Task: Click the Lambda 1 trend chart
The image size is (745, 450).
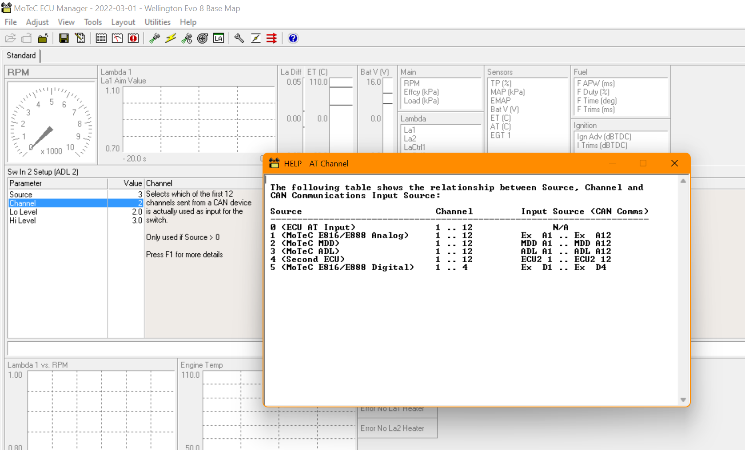Action: 199,119
